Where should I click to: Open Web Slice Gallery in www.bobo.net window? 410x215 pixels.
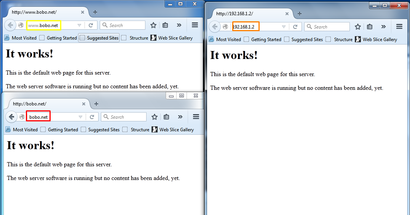(x=172, y=38)
